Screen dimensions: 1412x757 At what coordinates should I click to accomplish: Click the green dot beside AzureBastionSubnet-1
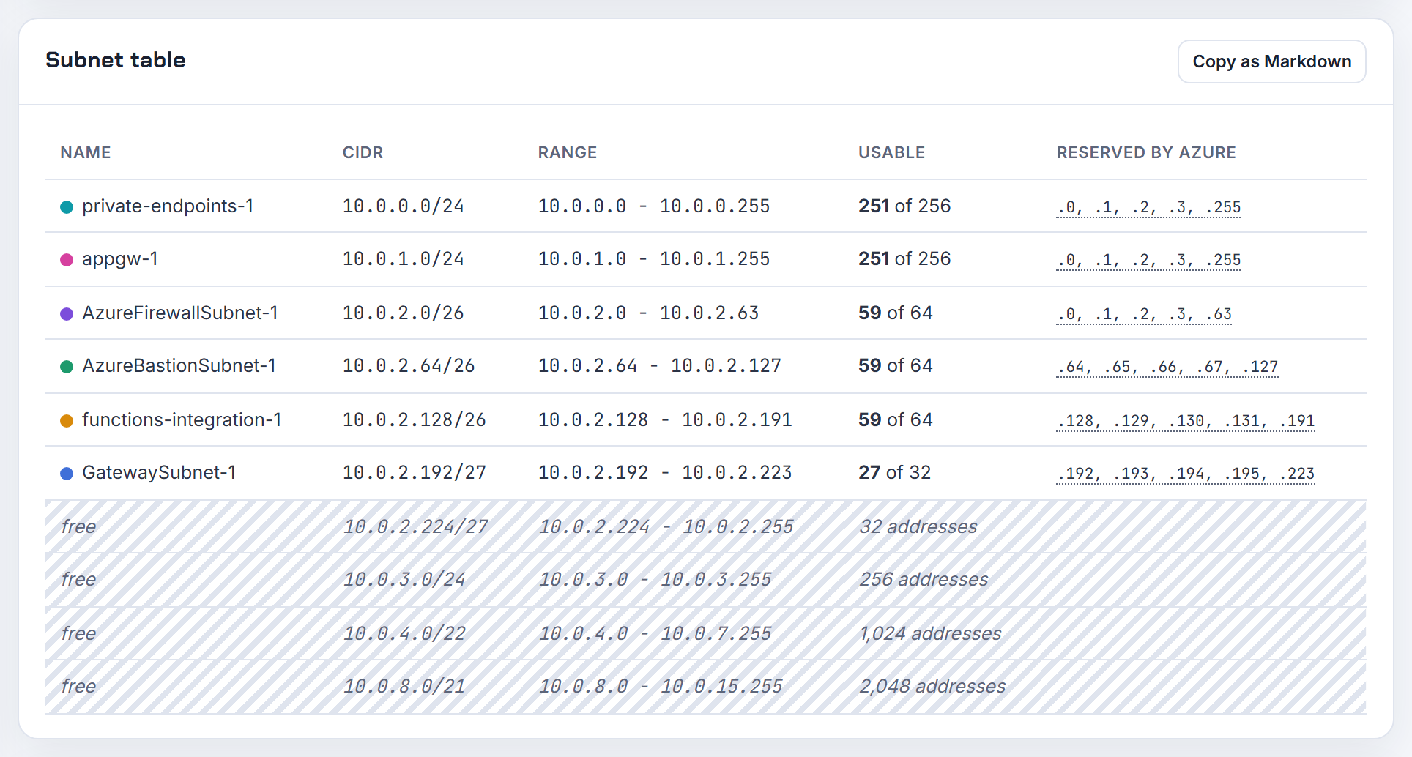67,367
